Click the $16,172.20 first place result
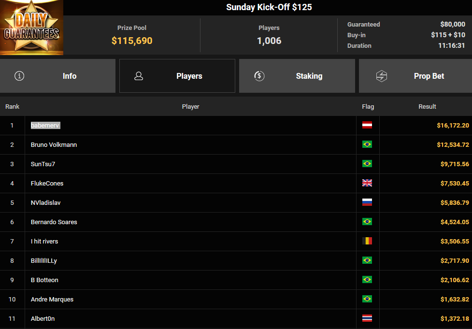This screenshot has width=472, height=329. 453,125
